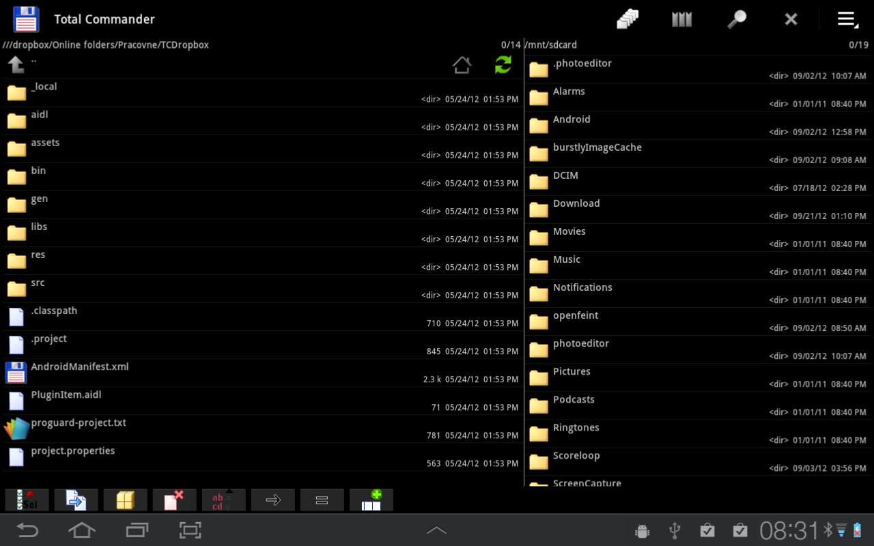
Task: Tap the Total Commander floppy app icon
Action: click(x=26, y=19)
